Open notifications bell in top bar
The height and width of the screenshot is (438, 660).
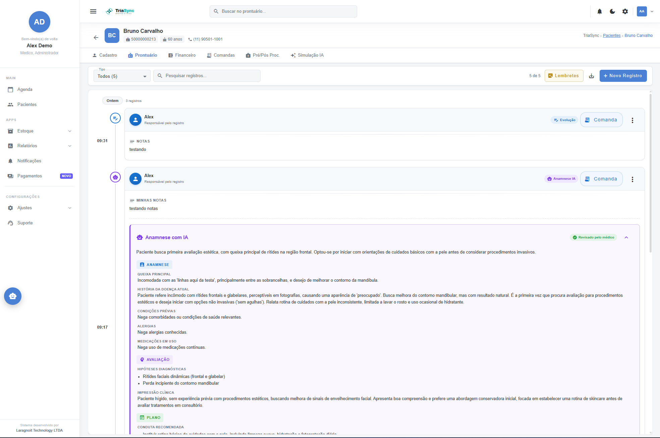coord(600,11)
